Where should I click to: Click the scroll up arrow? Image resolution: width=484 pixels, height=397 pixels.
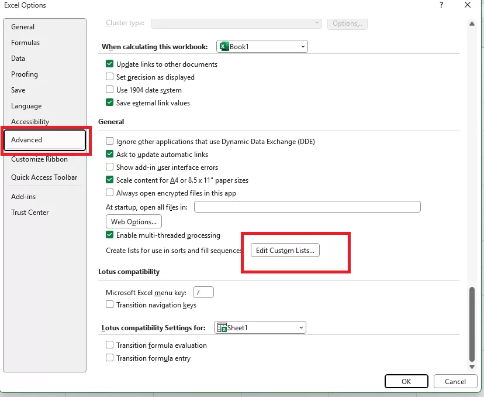point(472,24)
